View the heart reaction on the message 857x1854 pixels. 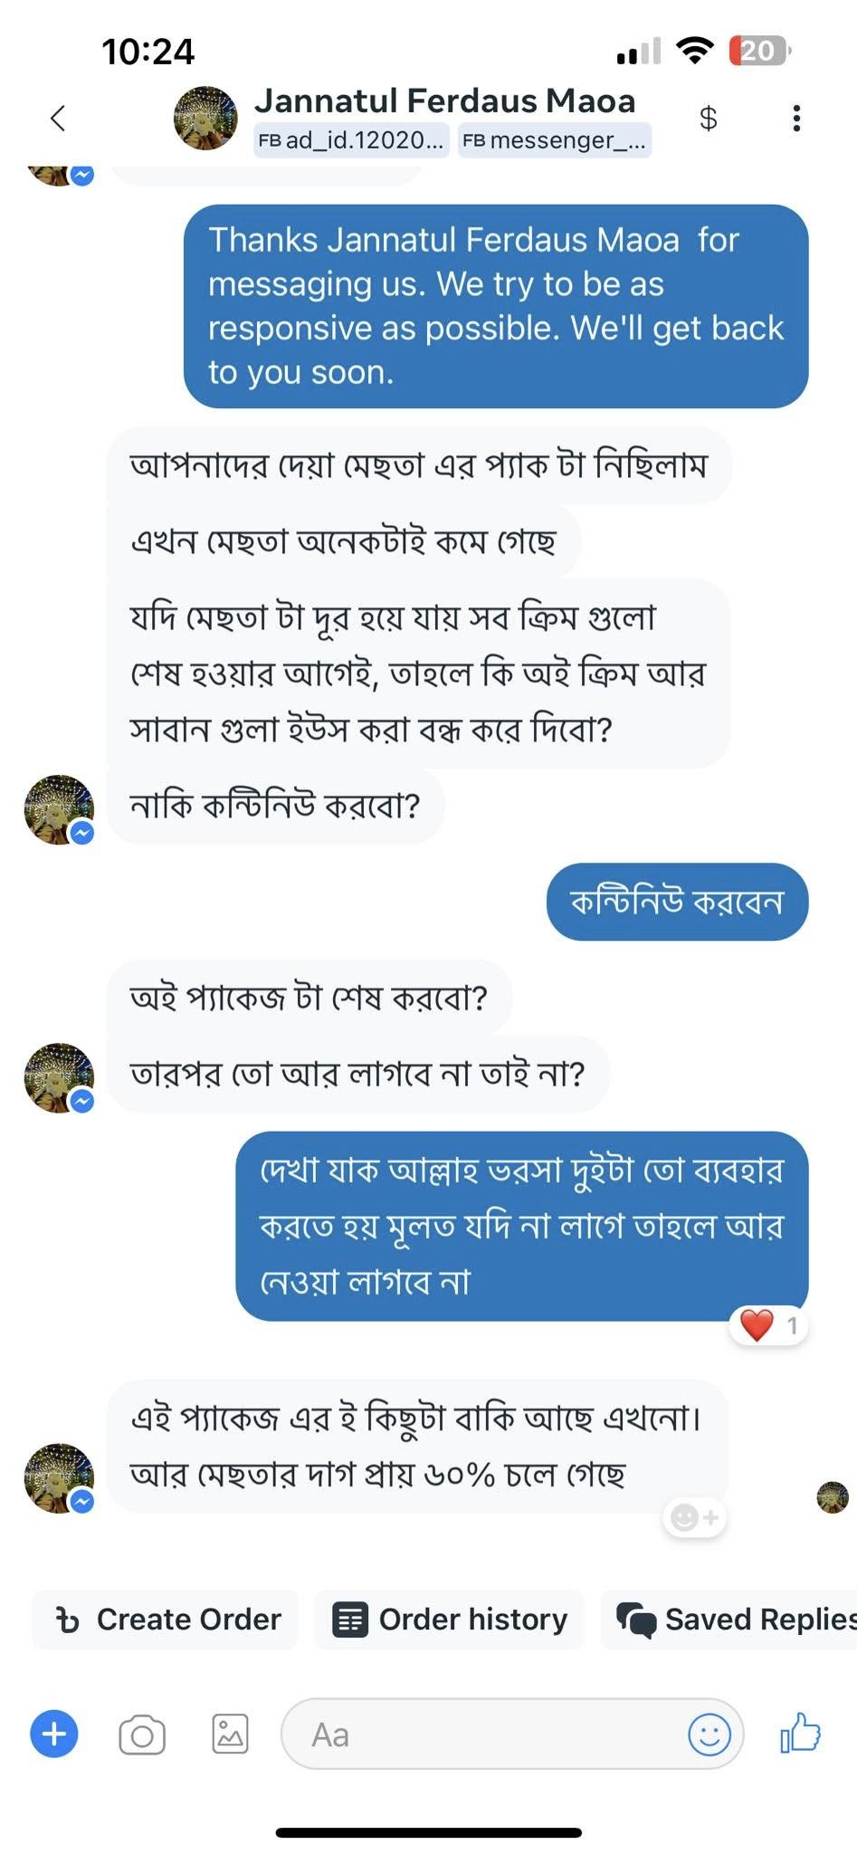coord(767,1326)
